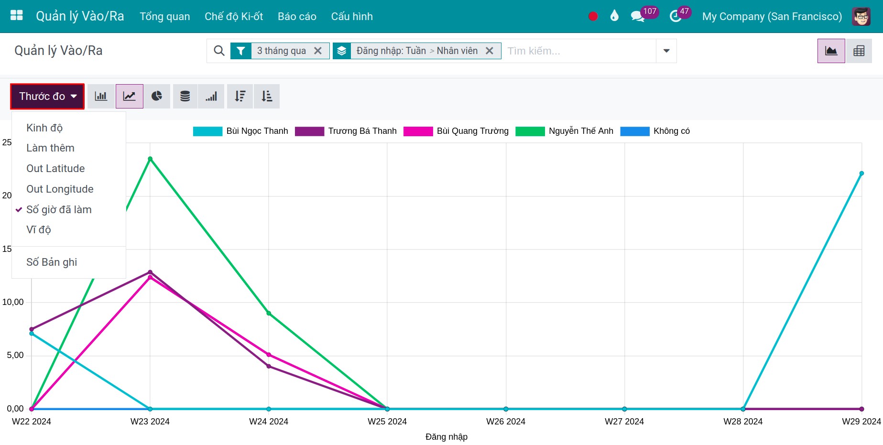Focus the Tìm kiếm search field
The image size is (883, 445).
579,51
